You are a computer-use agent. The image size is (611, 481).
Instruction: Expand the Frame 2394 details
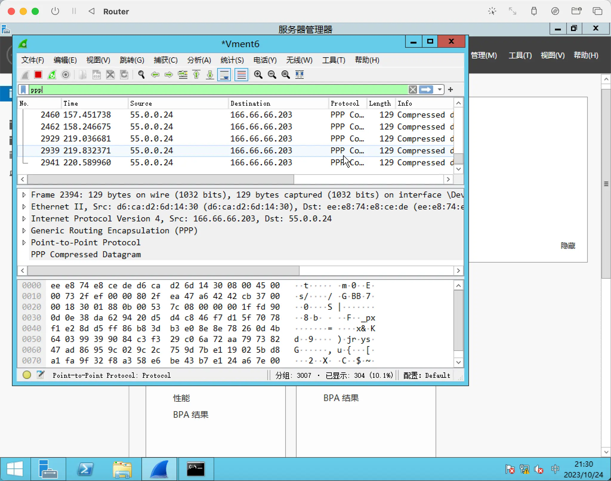click(x=24, y=195)
